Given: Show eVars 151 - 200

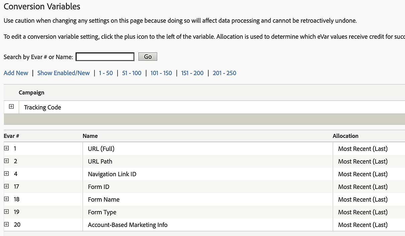Looking at the screenshot, I should (x=192, y=73).
